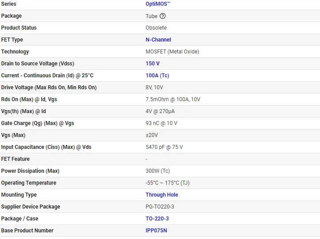The image size is (320, 239).
Task: Open the 100A (Tc) current link
Action: click(157, 76)
